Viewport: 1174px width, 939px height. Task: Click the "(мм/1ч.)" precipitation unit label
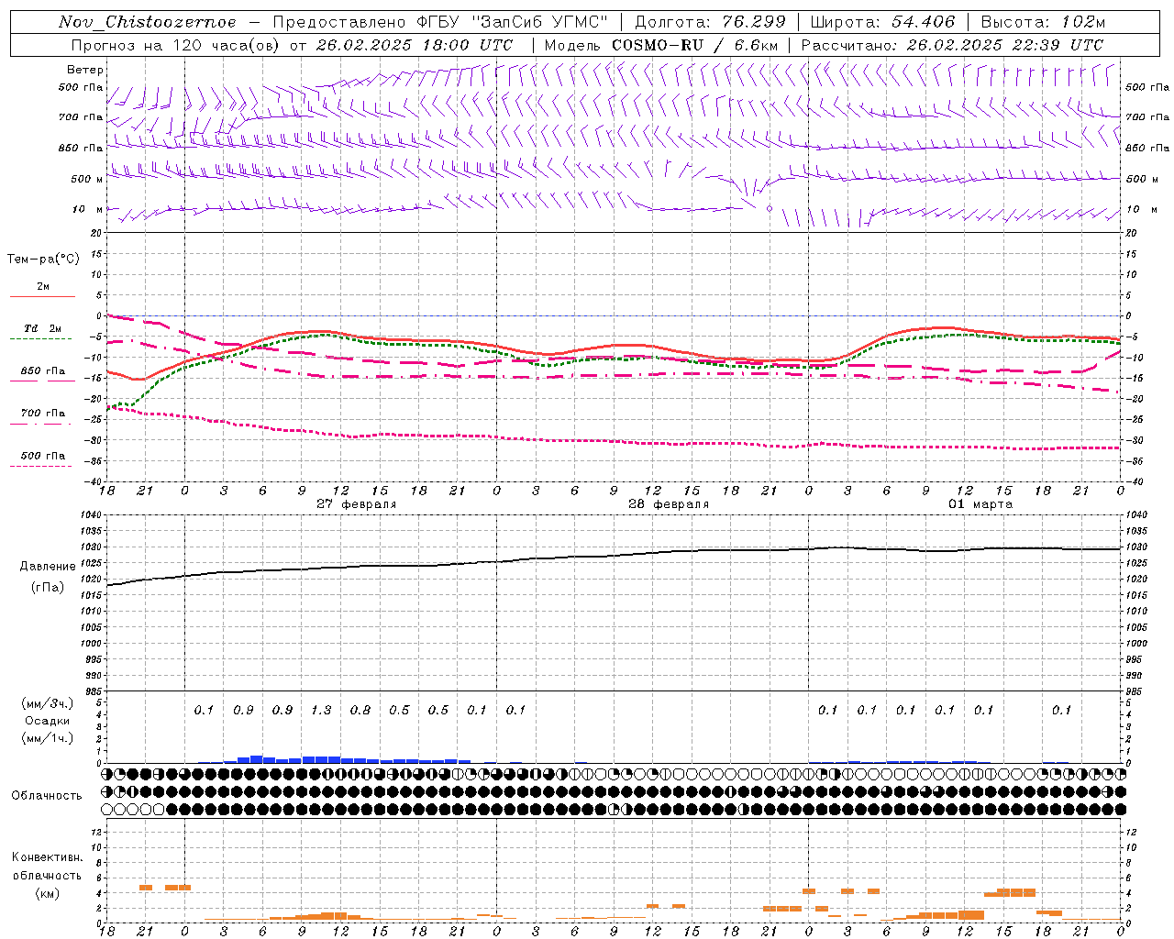coord(48,738)
